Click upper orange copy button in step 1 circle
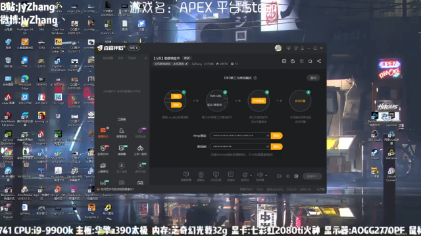The image size is (421, 236). click(176, 96)
